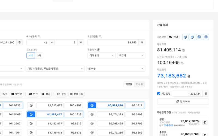Click the lower bound -2 input field
218x136 pixels.
(x=38, y=42)
